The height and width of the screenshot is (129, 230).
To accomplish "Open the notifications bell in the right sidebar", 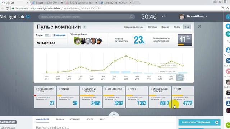I will 228,26.
